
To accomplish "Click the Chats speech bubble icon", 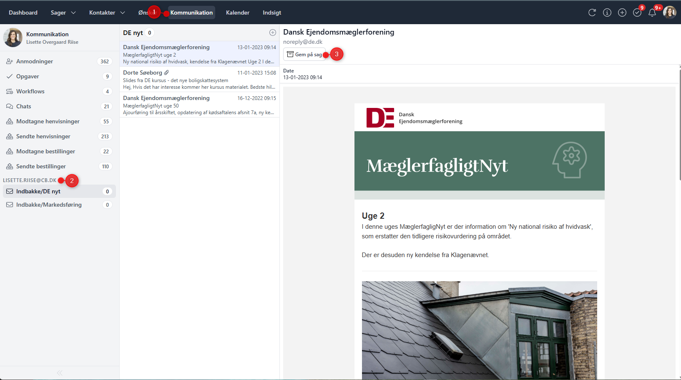I will pos(10,106).
